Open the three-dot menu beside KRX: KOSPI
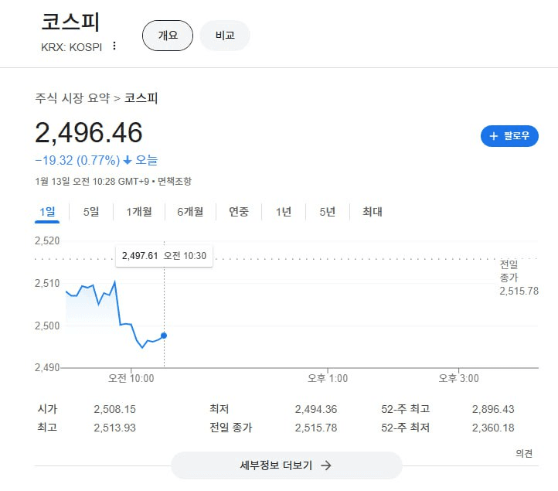558x491 pixels. pyautogui.click(x=114, y=46)
